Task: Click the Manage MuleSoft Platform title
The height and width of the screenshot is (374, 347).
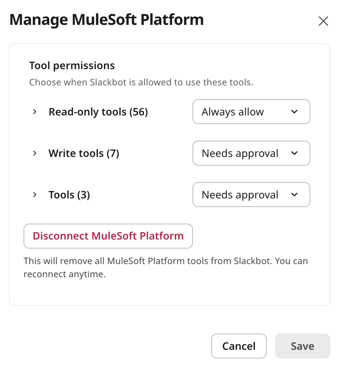Action: (107, 20)
